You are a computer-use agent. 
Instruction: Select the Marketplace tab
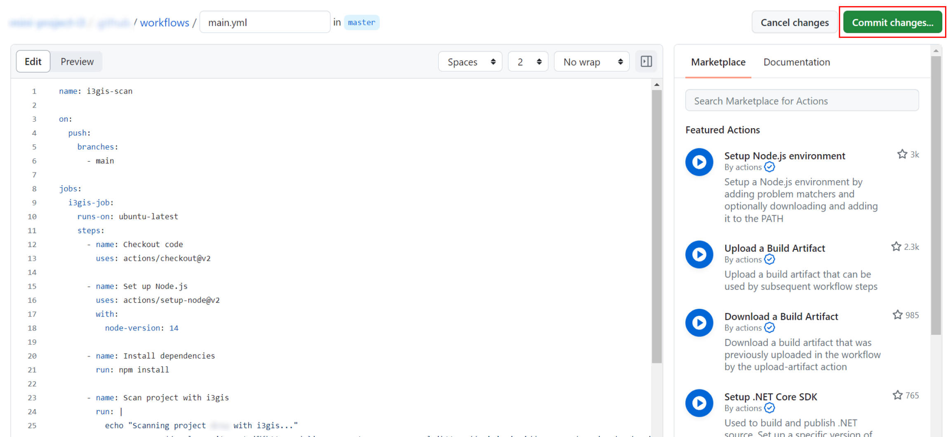pyautogui.click(x=718, y=62)
